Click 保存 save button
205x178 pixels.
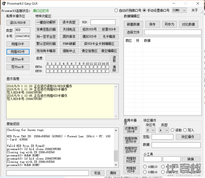[153, 24]
